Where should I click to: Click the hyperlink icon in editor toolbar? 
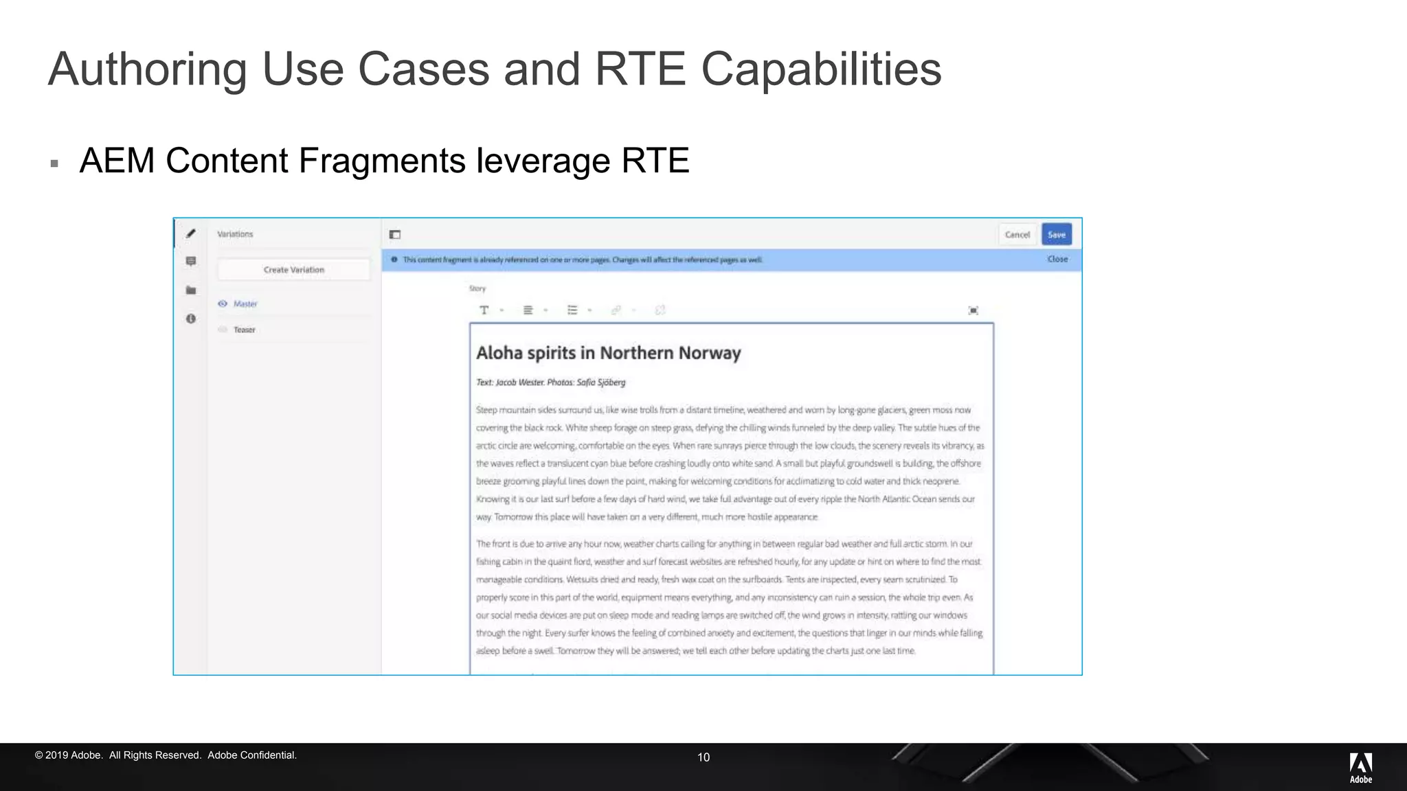coord(616,310)
